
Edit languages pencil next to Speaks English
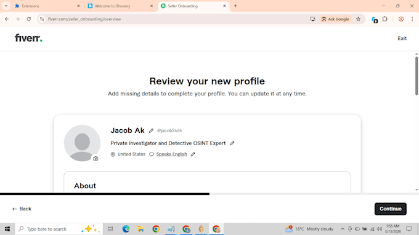pos(193,154)
